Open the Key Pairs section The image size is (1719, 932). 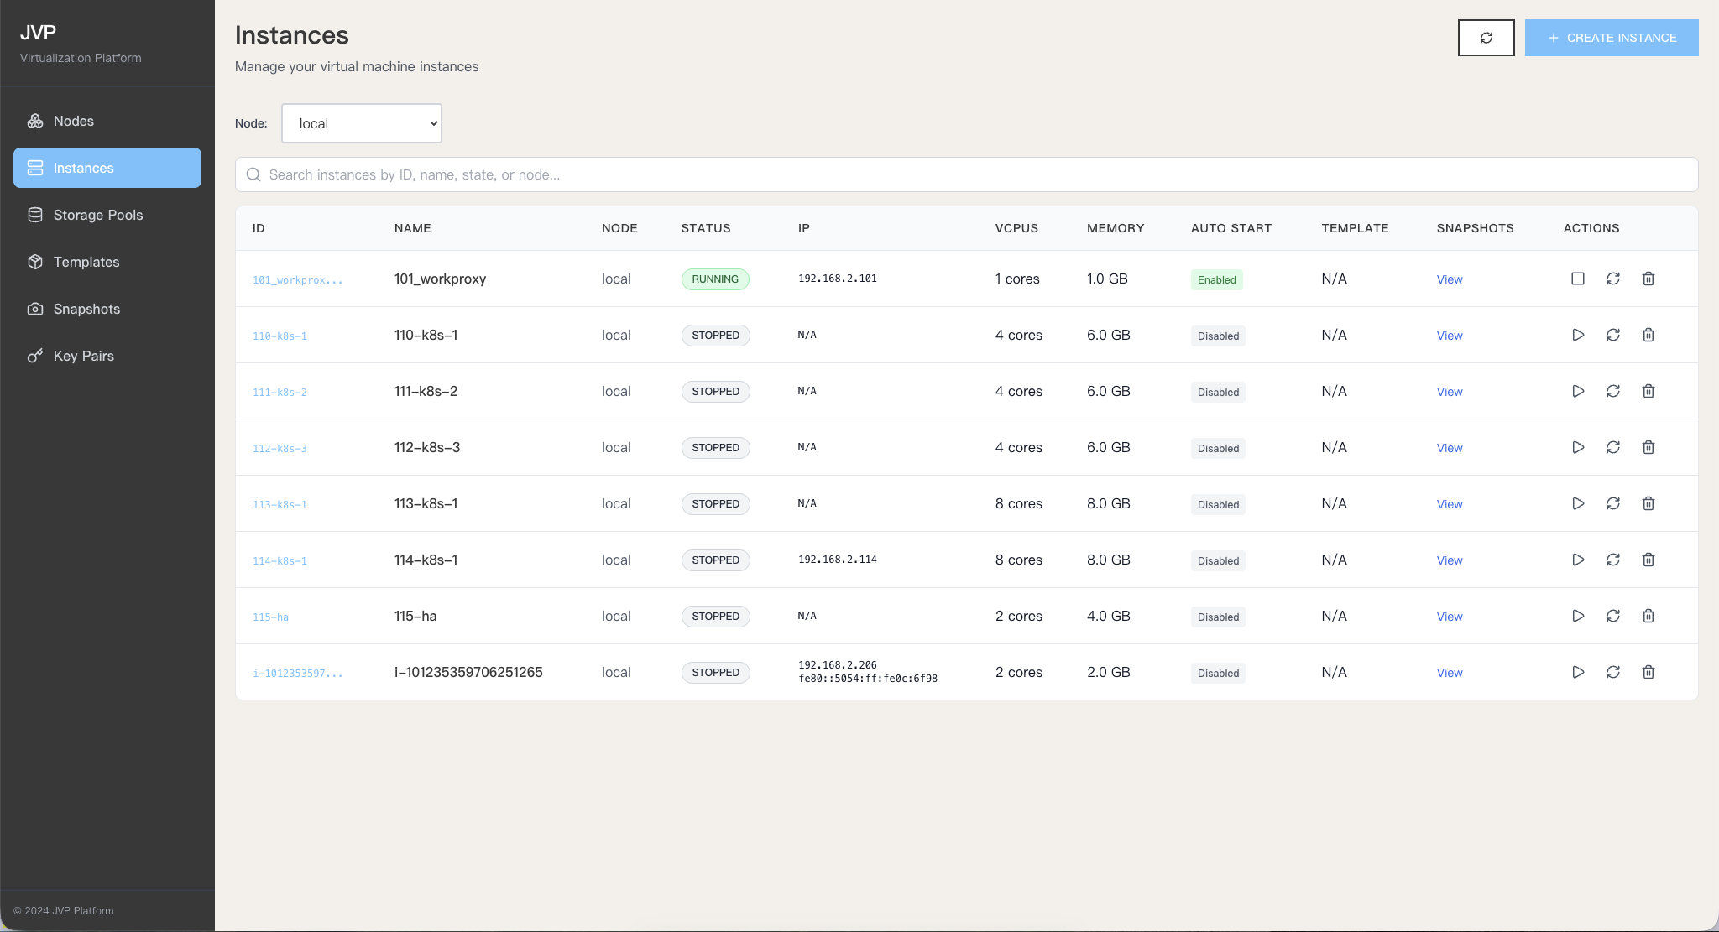click(x=83, y=356)
